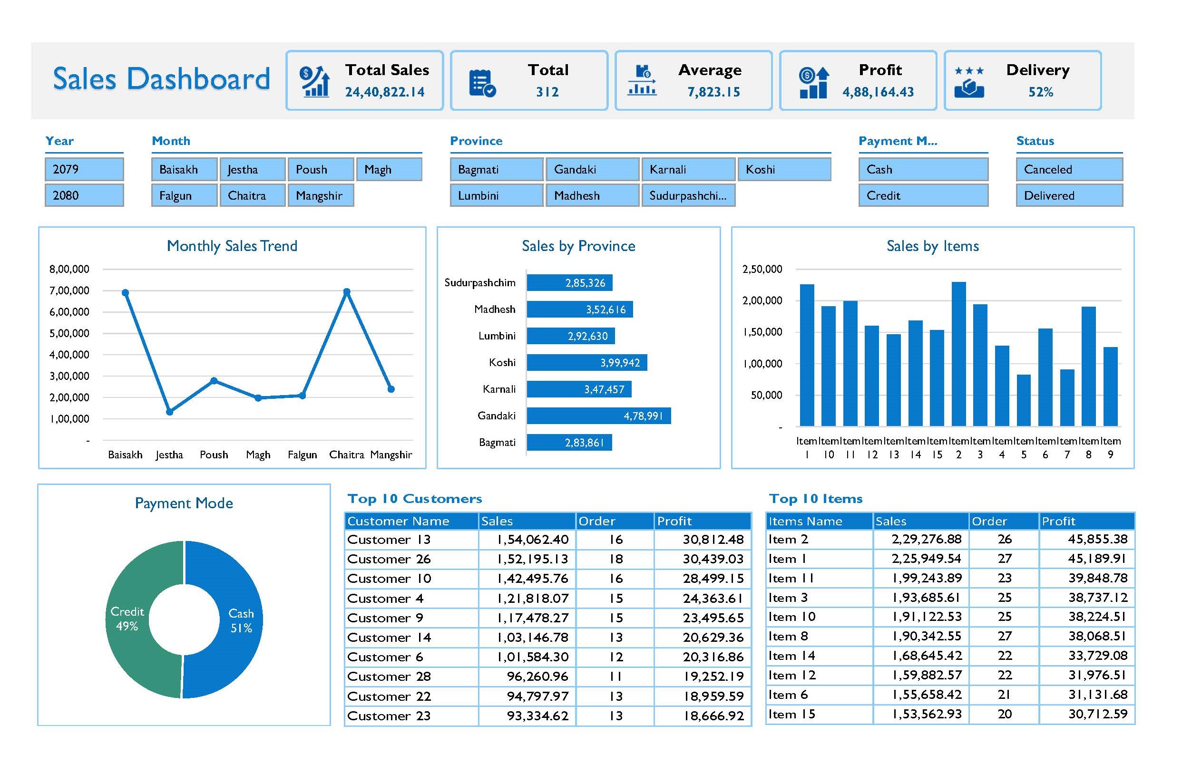Screen dimensions: 1182x764
Task: Choose Magh in Month slicer
Action: tap(389, 169)
